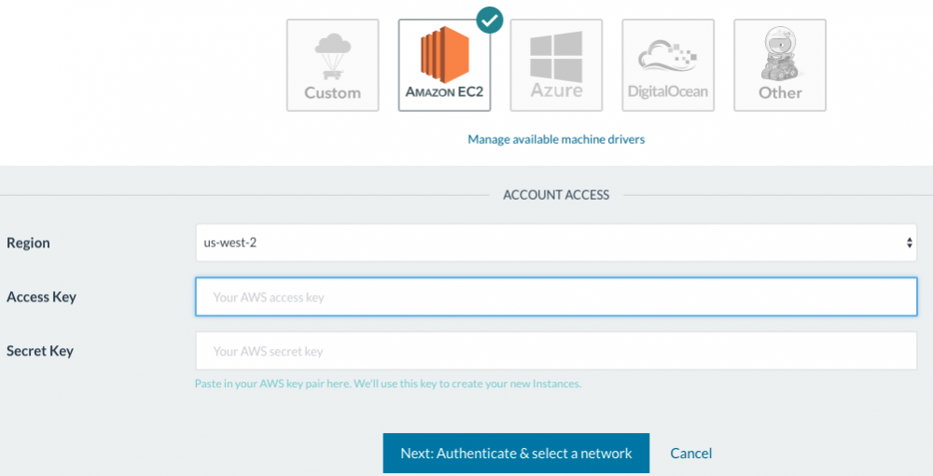
Task: Choose the Other astronaut robot icon
Action: coord(780,55)
